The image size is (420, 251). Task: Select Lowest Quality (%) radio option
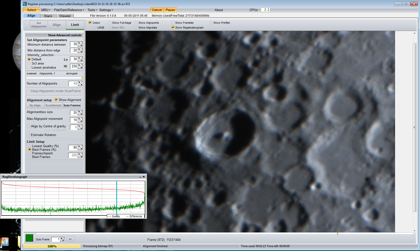tap(30, 146)
